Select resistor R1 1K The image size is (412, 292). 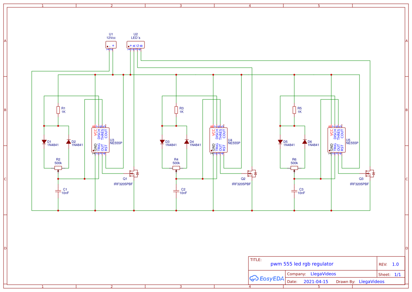(x=57, y=110)
